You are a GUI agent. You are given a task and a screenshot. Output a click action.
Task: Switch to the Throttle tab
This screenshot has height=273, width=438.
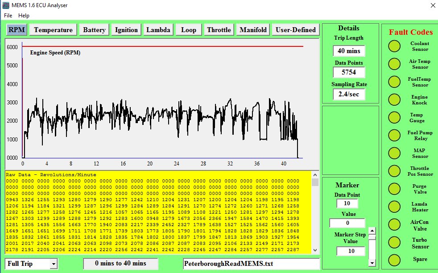(219, 29)
